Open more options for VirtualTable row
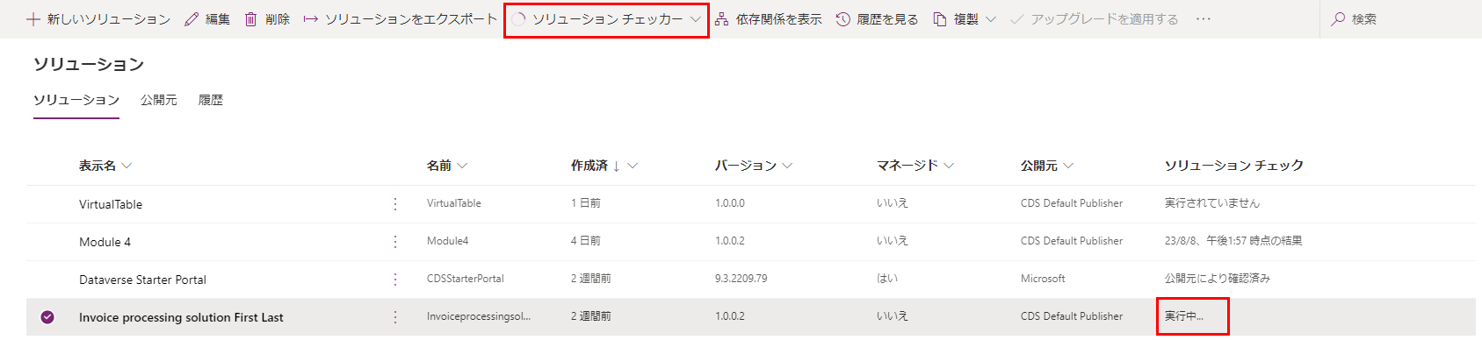The height and width of the screenshot is (340, 1482). click(395, 204)
